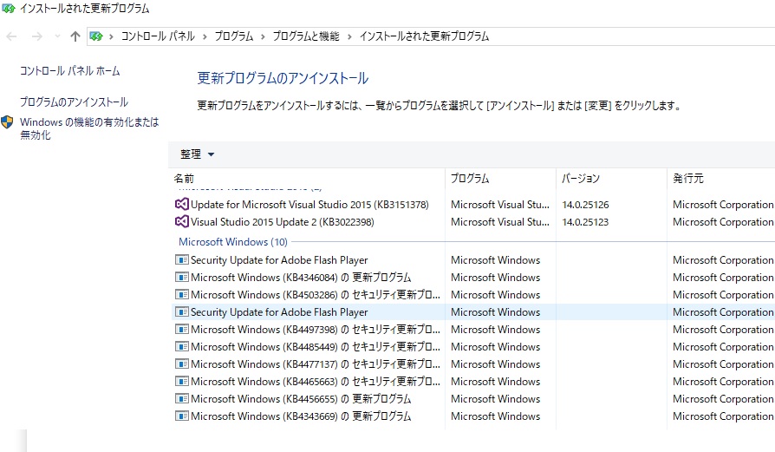This screenshot has height=452, width=775.
Task: Click the Back navigation arrow
Action: (x=11, y=36)
